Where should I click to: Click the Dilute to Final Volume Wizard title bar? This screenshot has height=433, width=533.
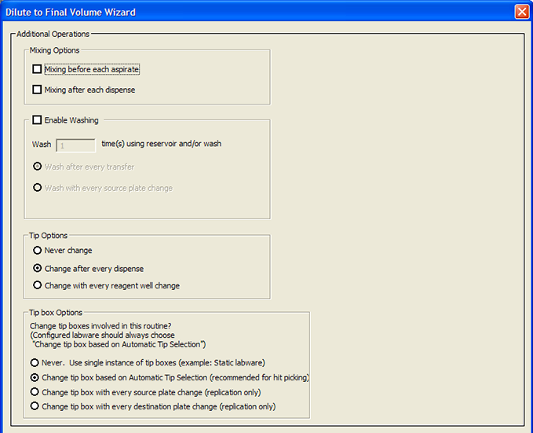235,12
